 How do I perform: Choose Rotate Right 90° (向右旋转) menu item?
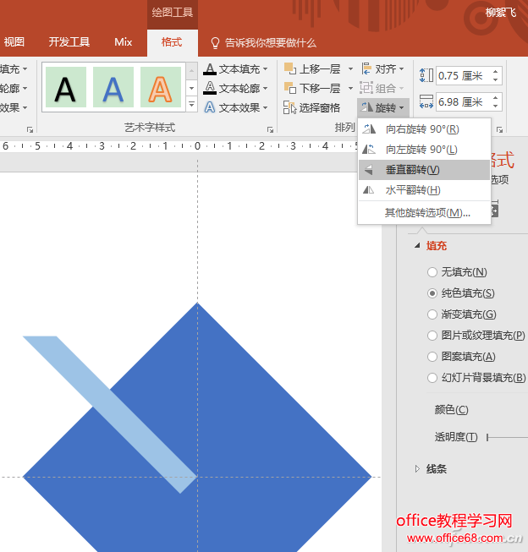(x=421, y=129)
